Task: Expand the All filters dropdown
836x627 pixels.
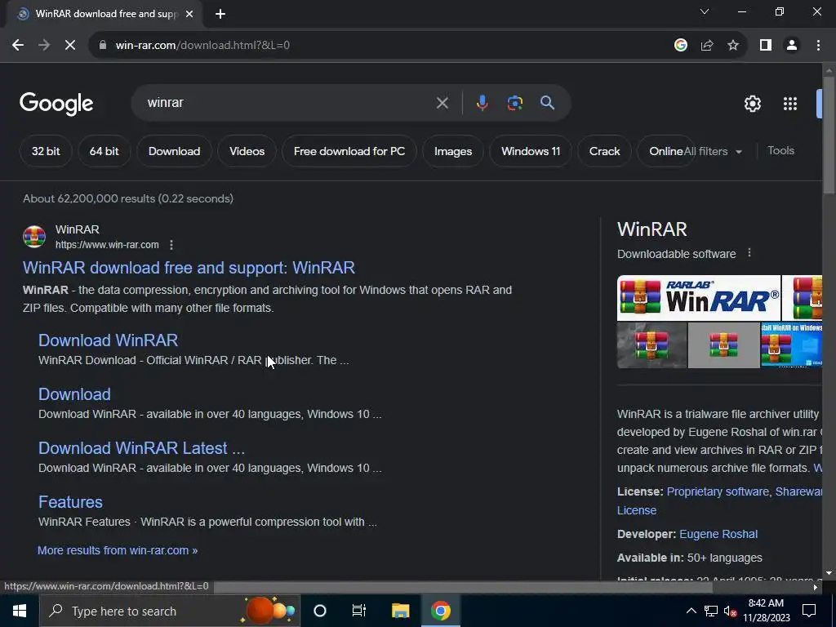Action: coord(713,151)
